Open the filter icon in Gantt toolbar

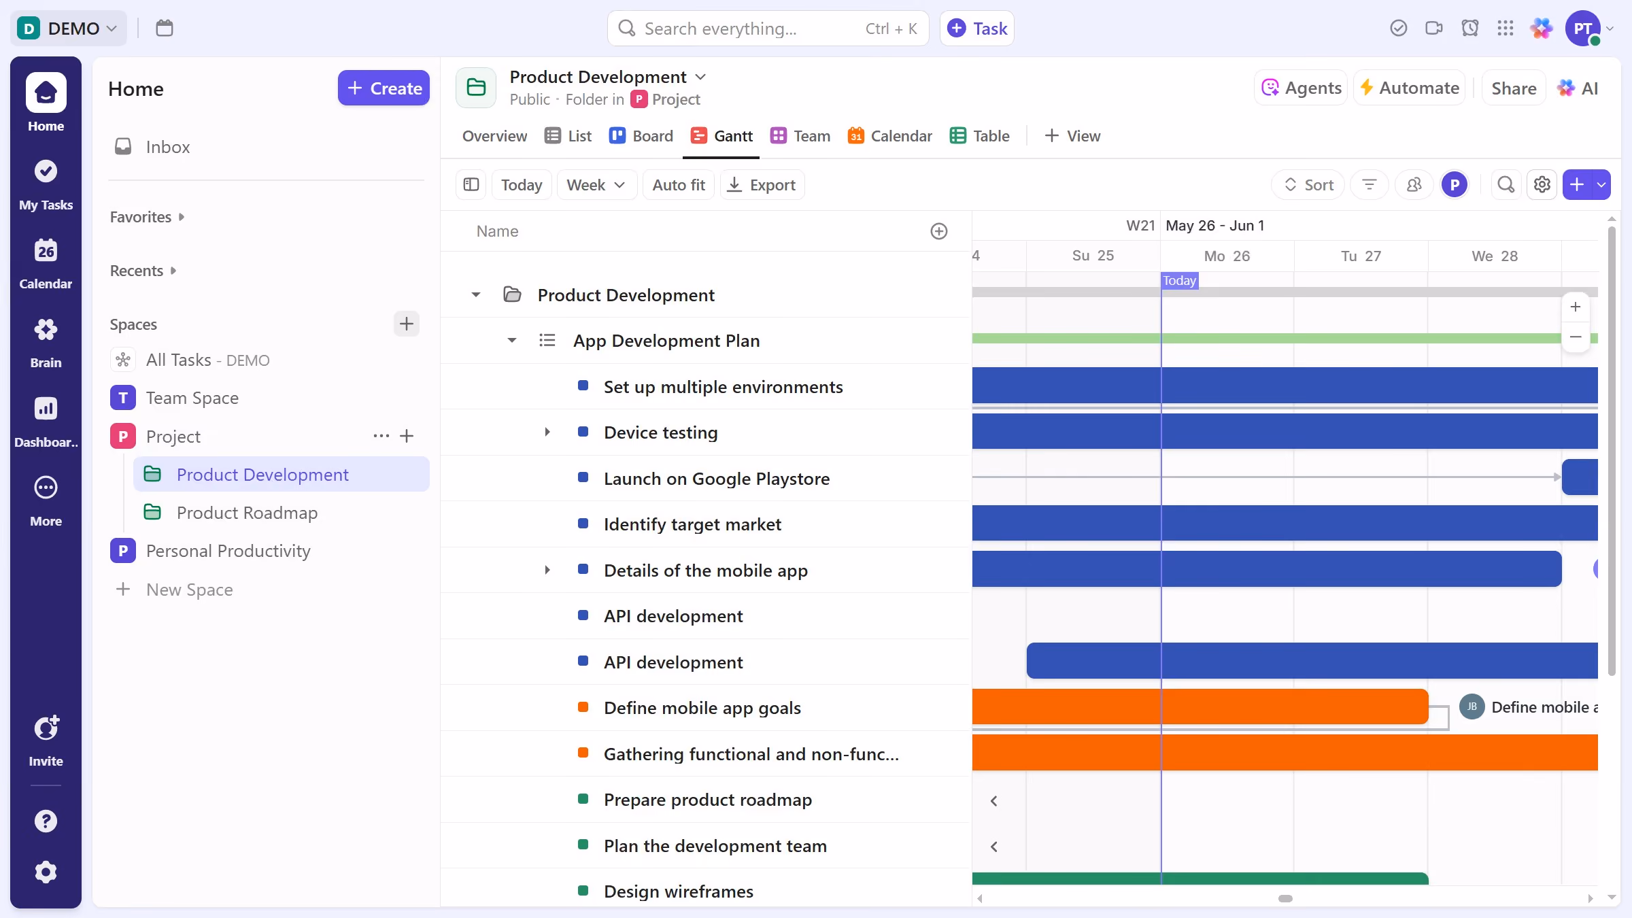tap(1370, 184)
